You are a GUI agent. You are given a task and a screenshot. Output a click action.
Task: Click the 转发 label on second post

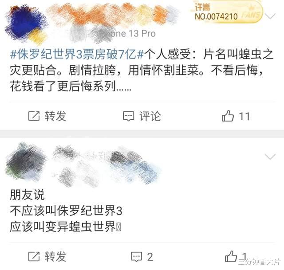(x=55, y=256)
